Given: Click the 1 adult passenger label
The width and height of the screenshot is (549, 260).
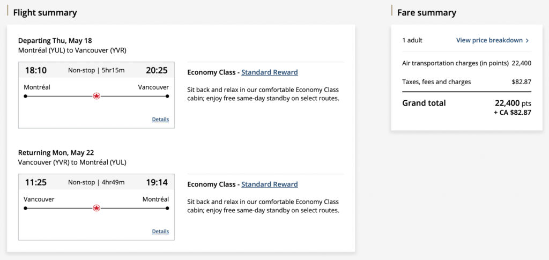Looking at the screenshot, I should 412,40.
